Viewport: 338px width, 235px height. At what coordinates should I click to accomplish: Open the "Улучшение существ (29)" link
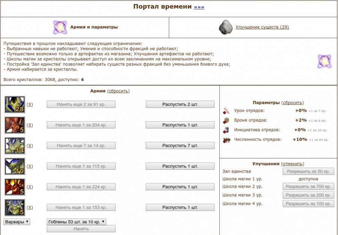262,27
